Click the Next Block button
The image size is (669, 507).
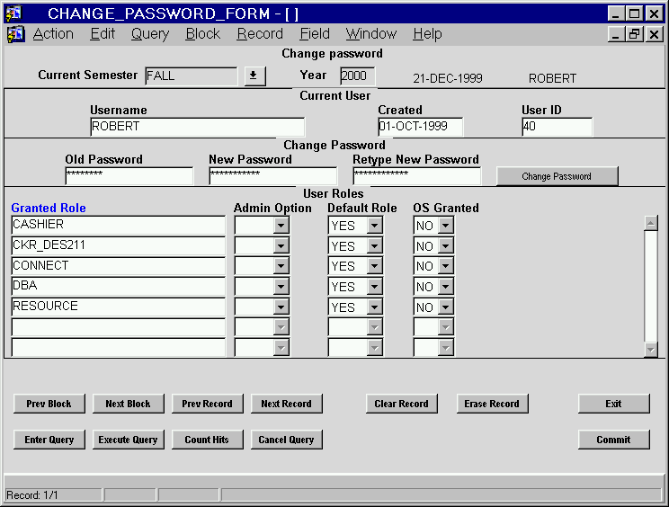128,404
